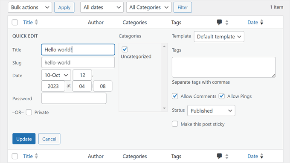Click the Author header in top row

click(96, 22)
